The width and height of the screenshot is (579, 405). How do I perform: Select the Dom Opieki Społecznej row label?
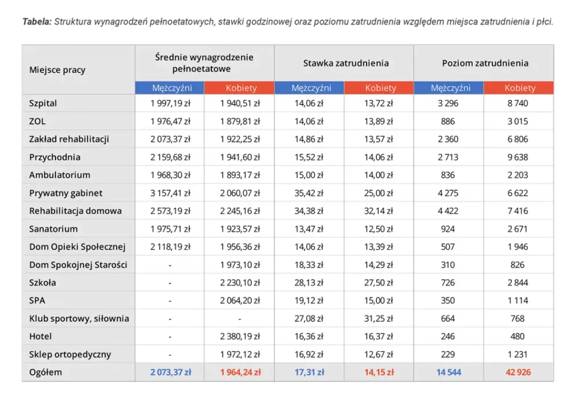click(77, 247)
